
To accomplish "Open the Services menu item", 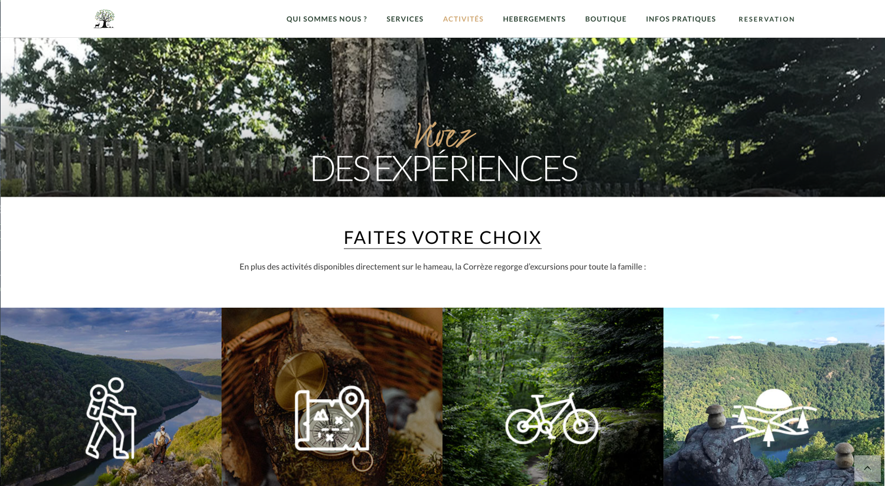I will click(405, 19).
